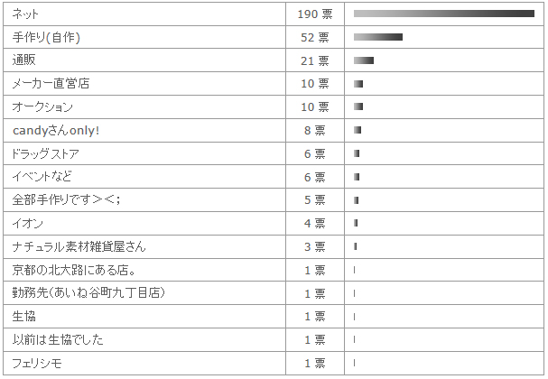548x379 pixels.
Task: Click the 190 票 vote count
Action: pos(315,14)
